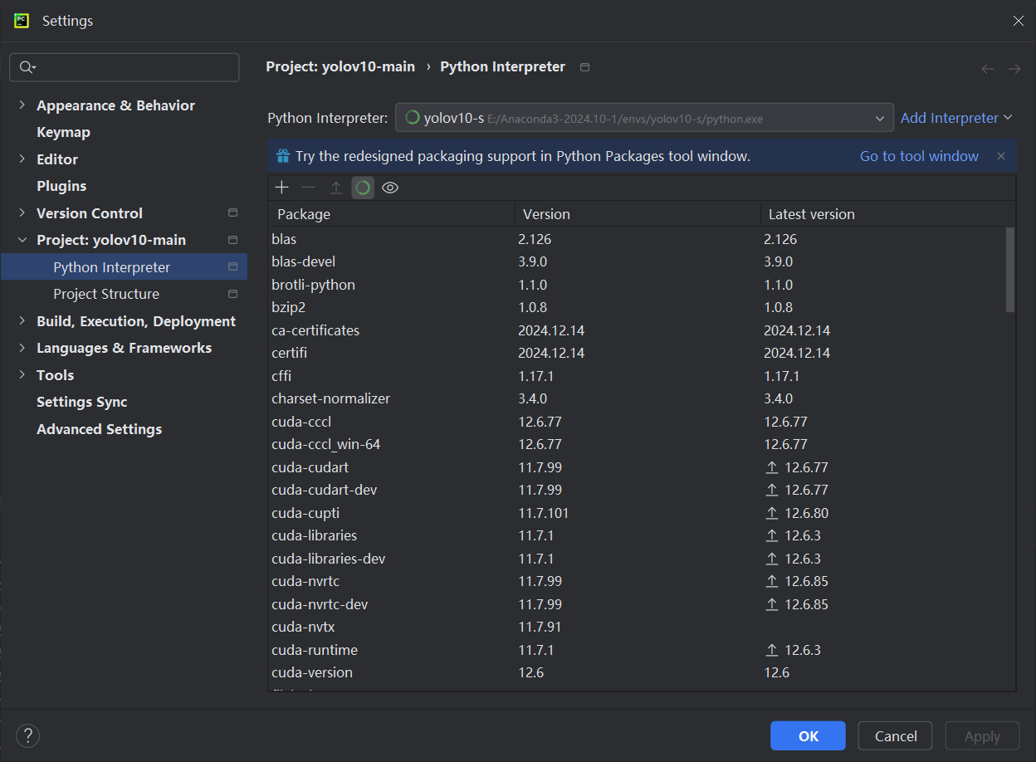Expand the Version Control section

tap(22, 213)
